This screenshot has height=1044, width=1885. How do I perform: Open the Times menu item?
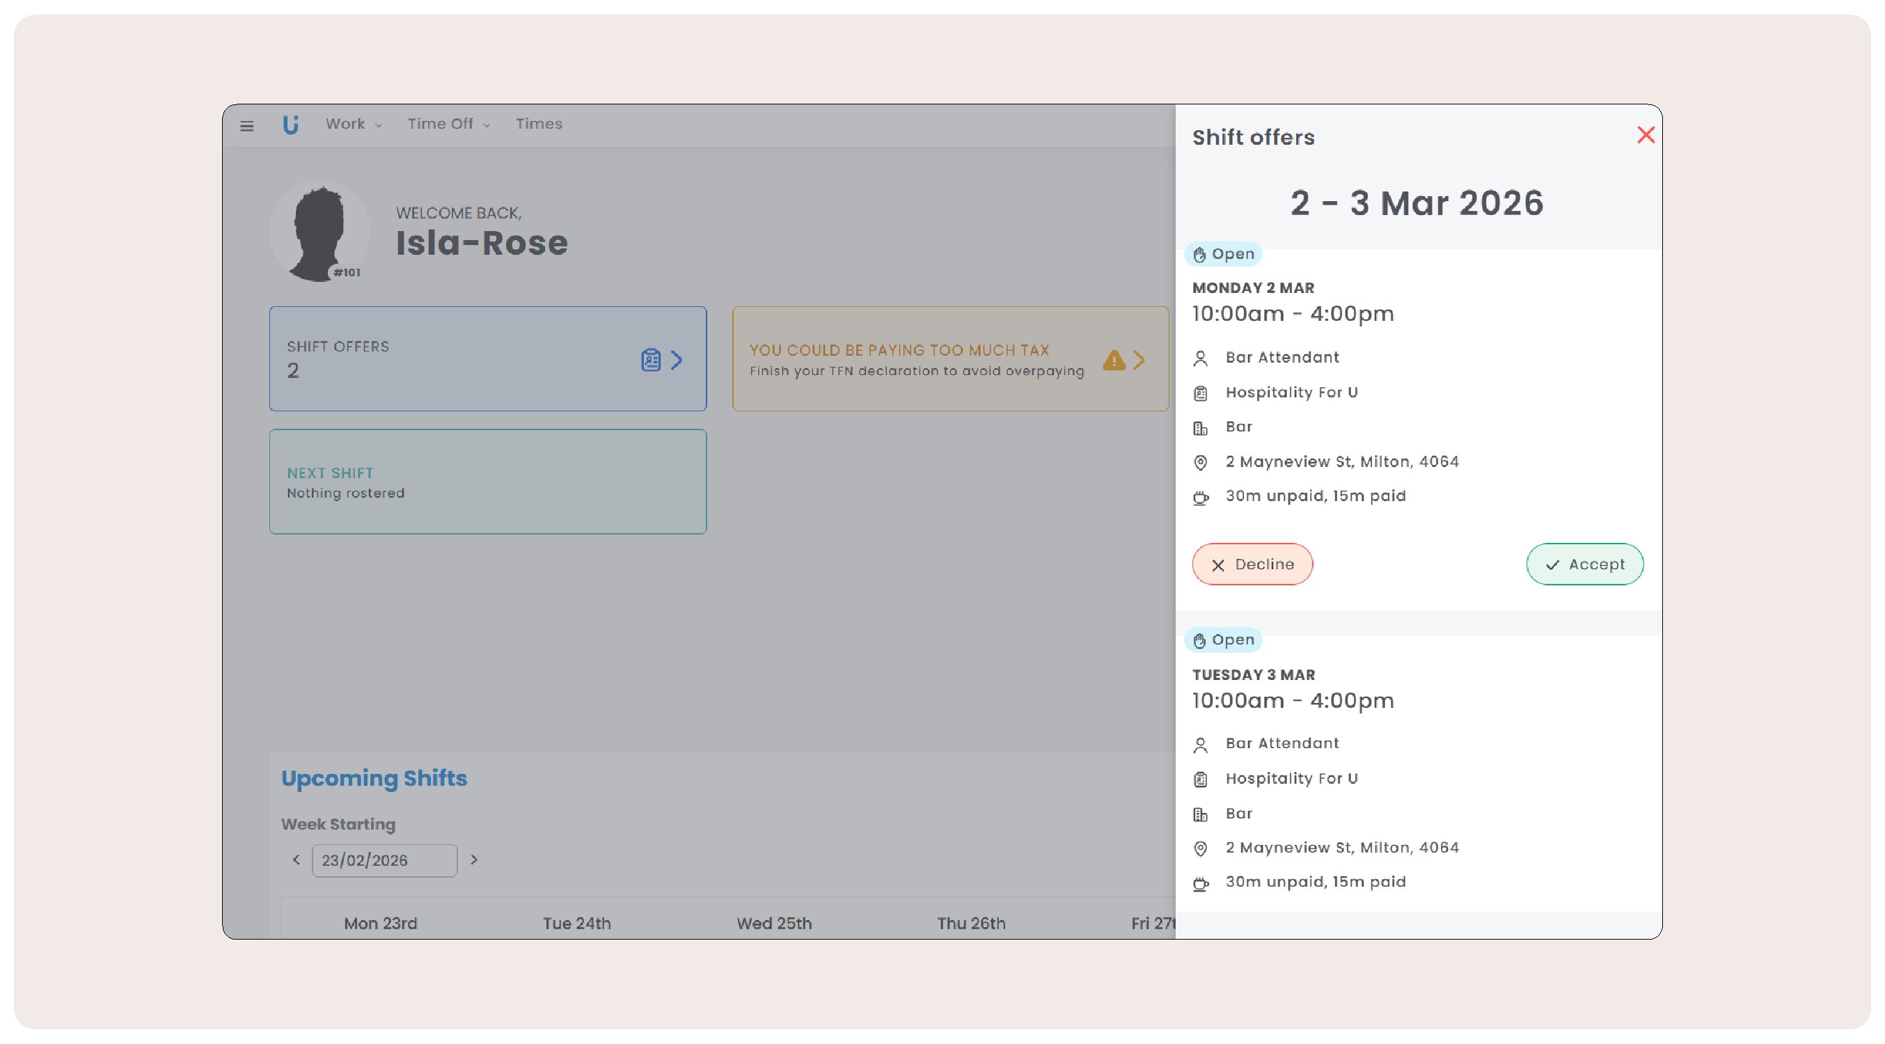pyautogui.click(x=539, y=125)
